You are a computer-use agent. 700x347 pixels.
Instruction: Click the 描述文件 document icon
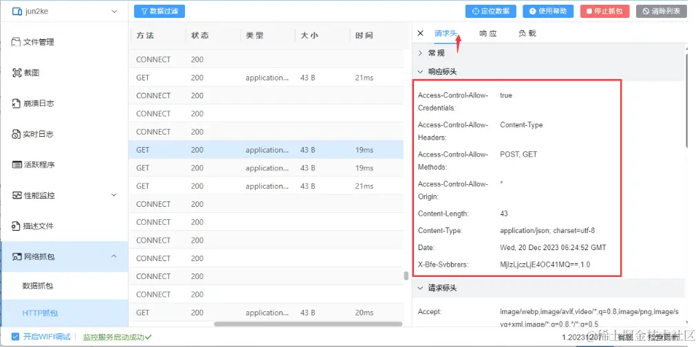tap(17, 226)
